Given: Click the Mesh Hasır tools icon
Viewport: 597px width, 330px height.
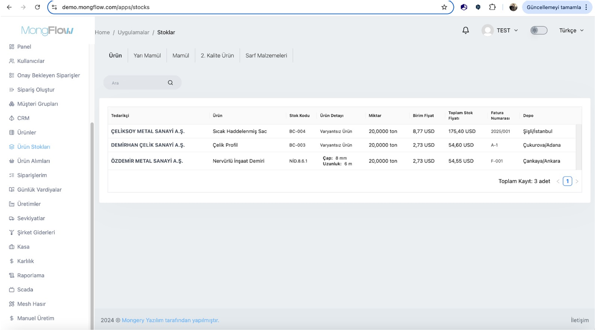Looking at the screenshot, I should click(x=12, y=304).
